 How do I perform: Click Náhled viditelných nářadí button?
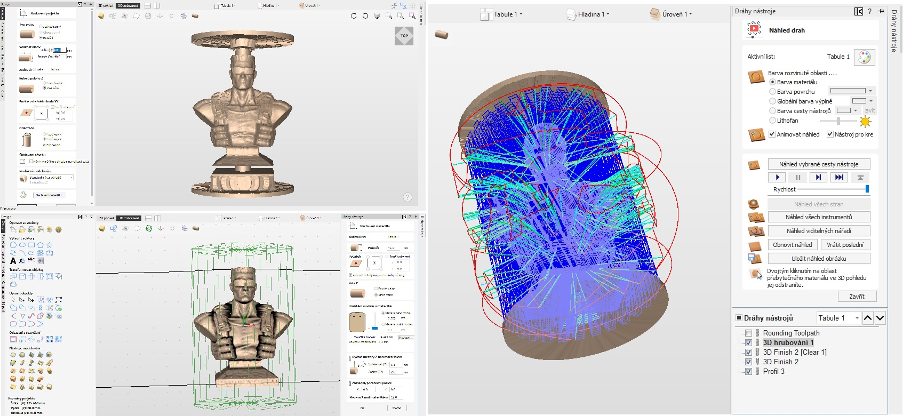tap(819, 231)
